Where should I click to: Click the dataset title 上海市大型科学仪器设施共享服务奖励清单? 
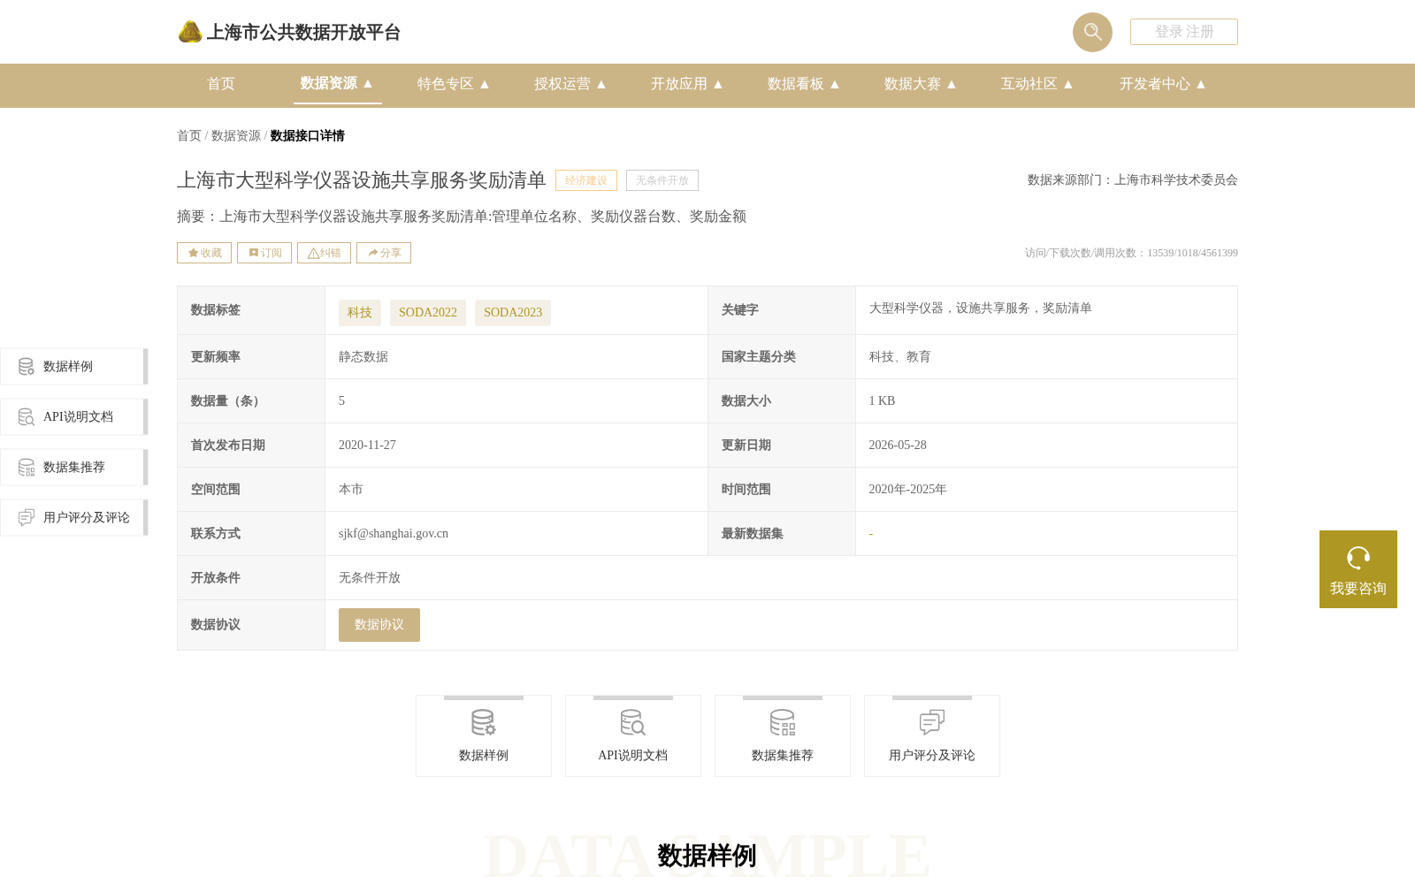pyautogui.click(x=362, y=180)
